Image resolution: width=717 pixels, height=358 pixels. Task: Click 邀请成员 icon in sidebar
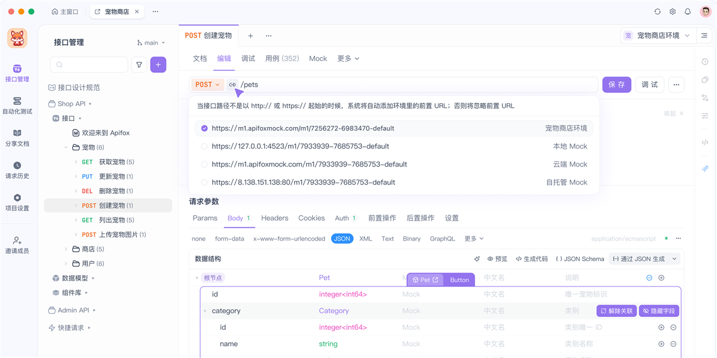pyautogui.click(x=17, y=240)
